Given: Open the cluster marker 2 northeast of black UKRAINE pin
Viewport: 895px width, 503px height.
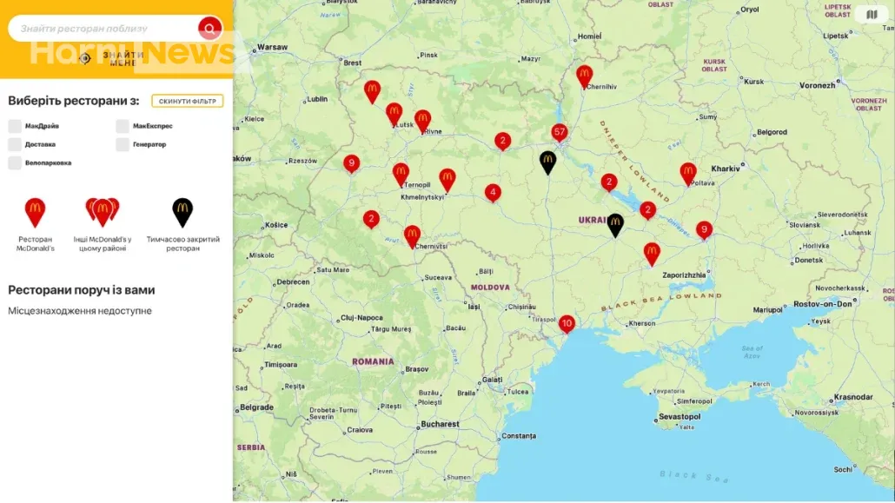Looking at the screenshot, I should pyautogui.click(x=647, y=211).
